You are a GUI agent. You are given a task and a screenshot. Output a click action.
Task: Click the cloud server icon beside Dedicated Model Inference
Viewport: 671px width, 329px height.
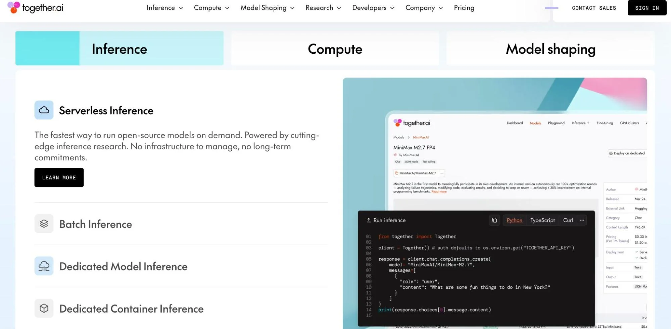44,266
